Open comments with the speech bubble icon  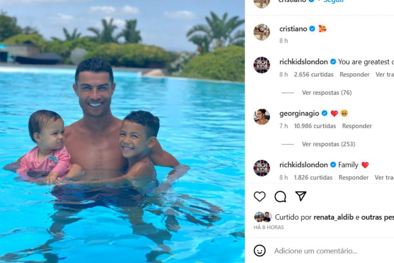tap(280, 196)
